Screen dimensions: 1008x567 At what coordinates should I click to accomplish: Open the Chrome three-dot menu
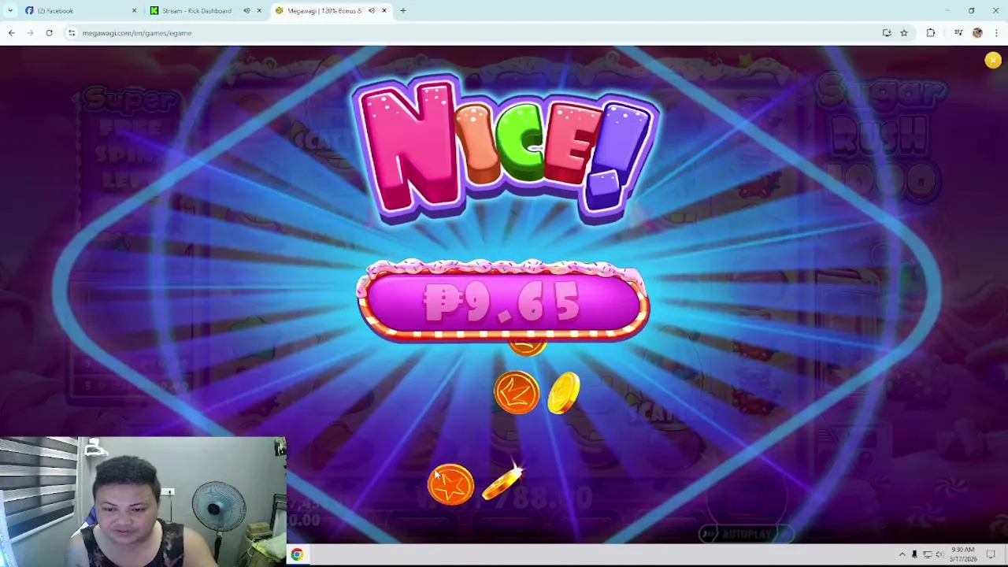[996, 33]
